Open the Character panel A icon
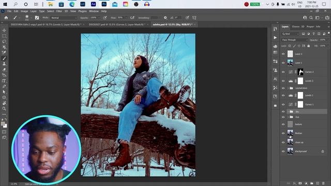Viewport: 331px width, 186px height. pyautogui.click(x=275, y=79)
